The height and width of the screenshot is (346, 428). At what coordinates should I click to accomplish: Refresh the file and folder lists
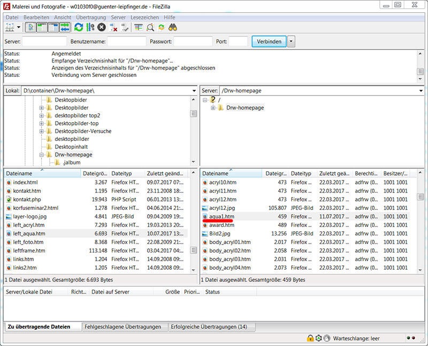[79, 27]
